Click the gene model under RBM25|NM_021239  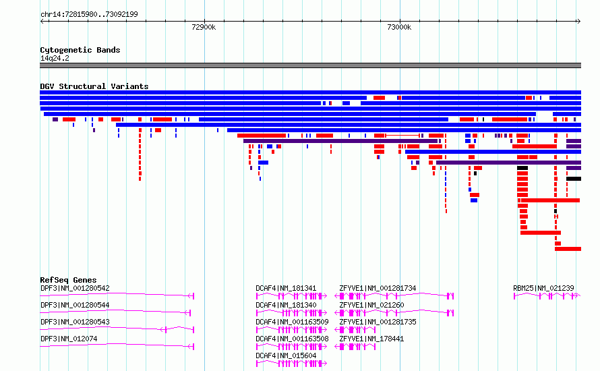(547, 296)
